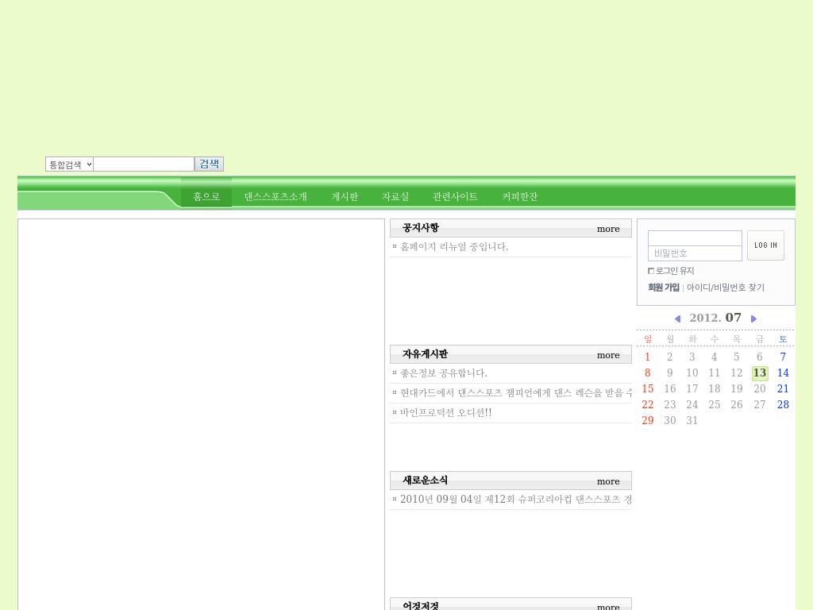Screen dimensions: 813x610
Task: Open 관련사이트 in the navigation bar
Action: 455,196
